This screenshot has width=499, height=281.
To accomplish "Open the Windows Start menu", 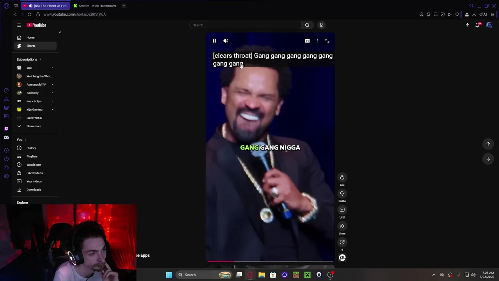I will point(169,275).
